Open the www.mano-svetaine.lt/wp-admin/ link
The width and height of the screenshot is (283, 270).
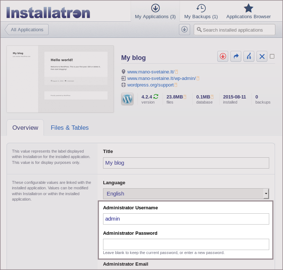(x=161, y=78)
